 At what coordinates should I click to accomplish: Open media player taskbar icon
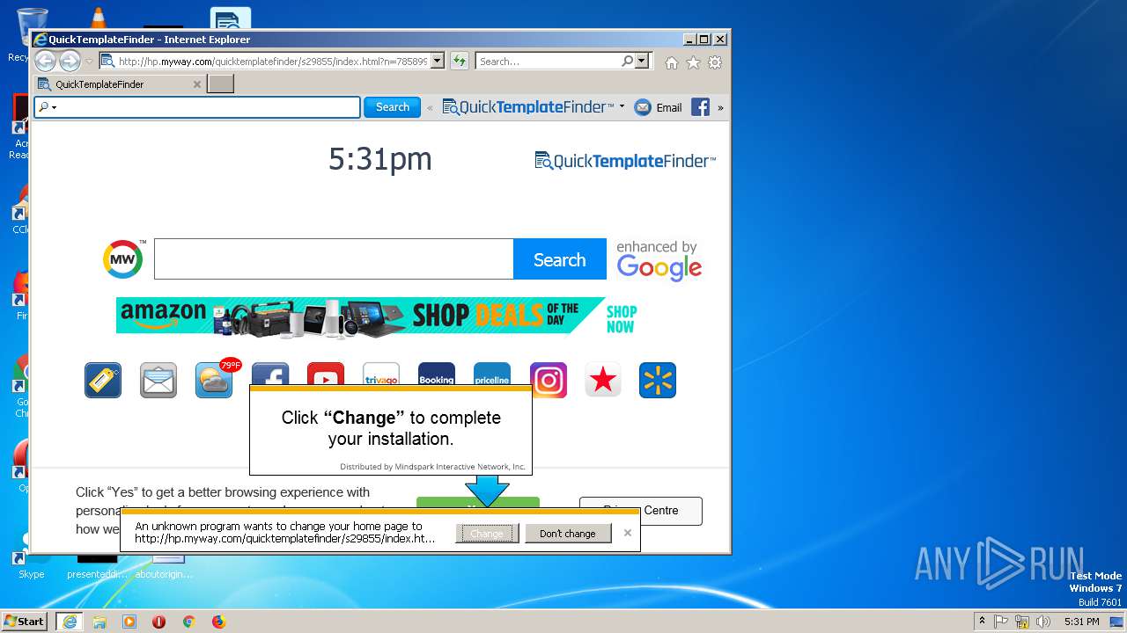click(129, 622)
